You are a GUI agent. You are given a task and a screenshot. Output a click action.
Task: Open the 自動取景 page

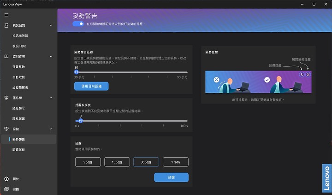point(18,77)
